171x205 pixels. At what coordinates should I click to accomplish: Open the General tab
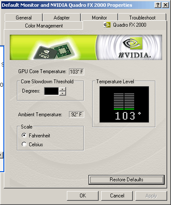pyautogui.click(x=24, y=18)
